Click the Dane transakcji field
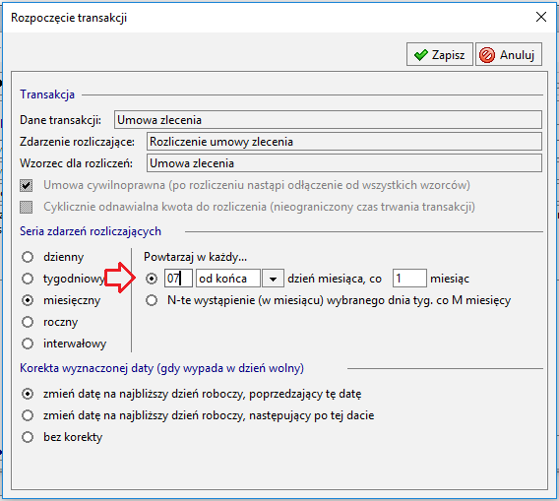The width and height of the screenshot is (559, 501). coord(328,120)
